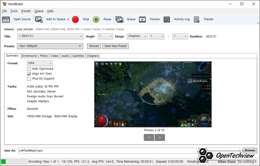Click the Preview filmstrip icon
The image size is (260, 166).
[x=142, y=19]
